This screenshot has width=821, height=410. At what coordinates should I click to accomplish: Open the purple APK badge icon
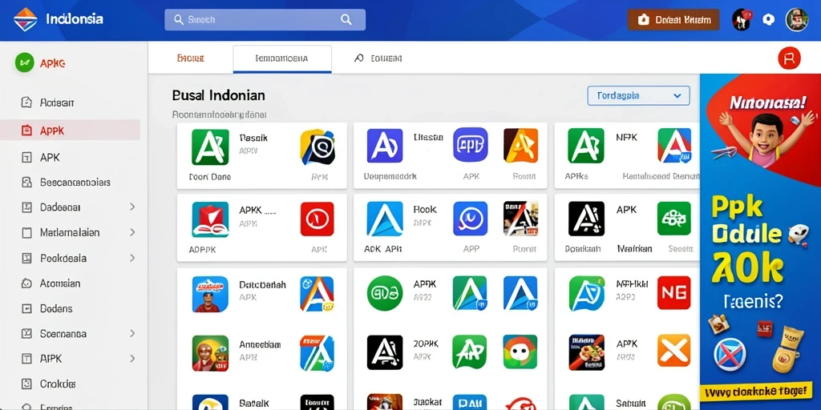tap(470, 144)
